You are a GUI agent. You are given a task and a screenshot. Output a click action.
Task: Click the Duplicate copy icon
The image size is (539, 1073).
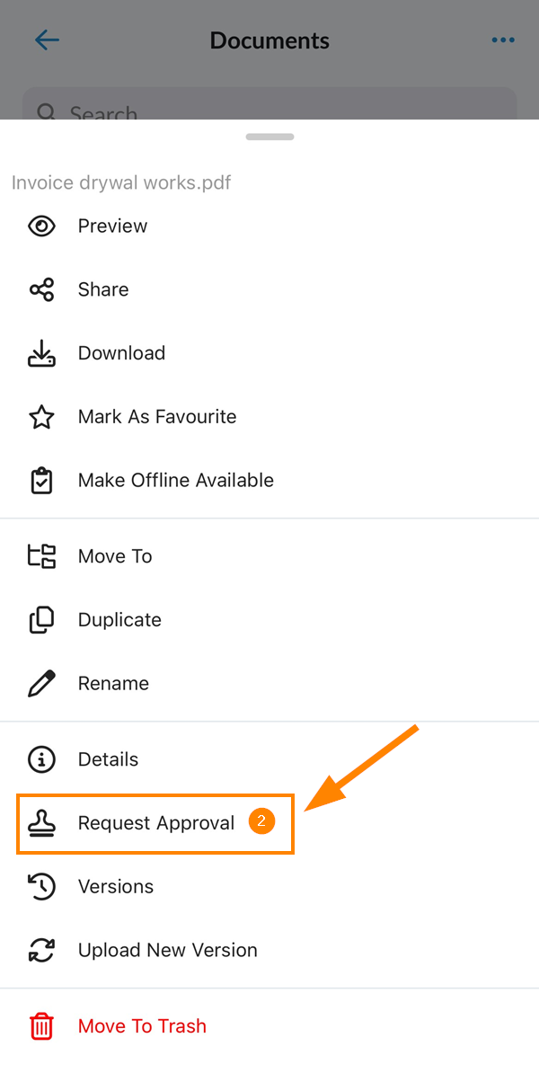tap(41, 620)
